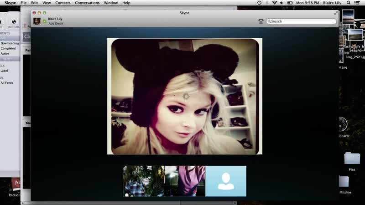Click the volume speaker icon
The height and width of the screenshot is (205, 365).
click(x=282, y=3)
